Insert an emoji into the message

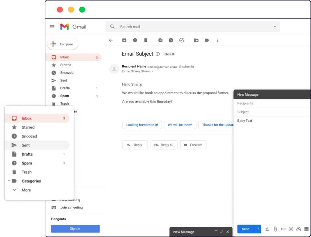(291, 229)
